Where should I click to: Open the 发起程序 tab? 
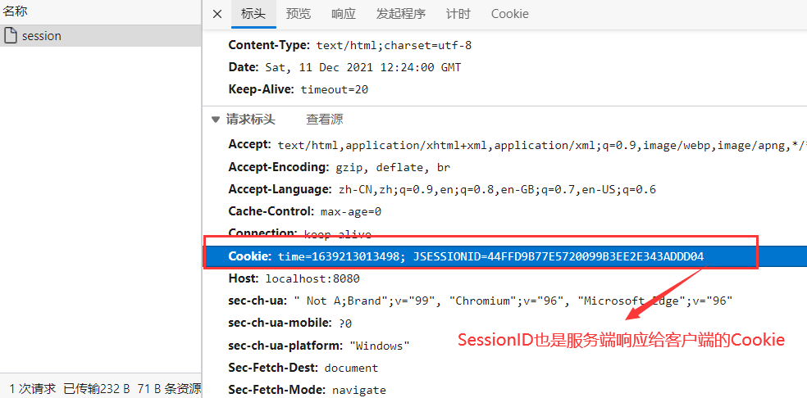401,14
